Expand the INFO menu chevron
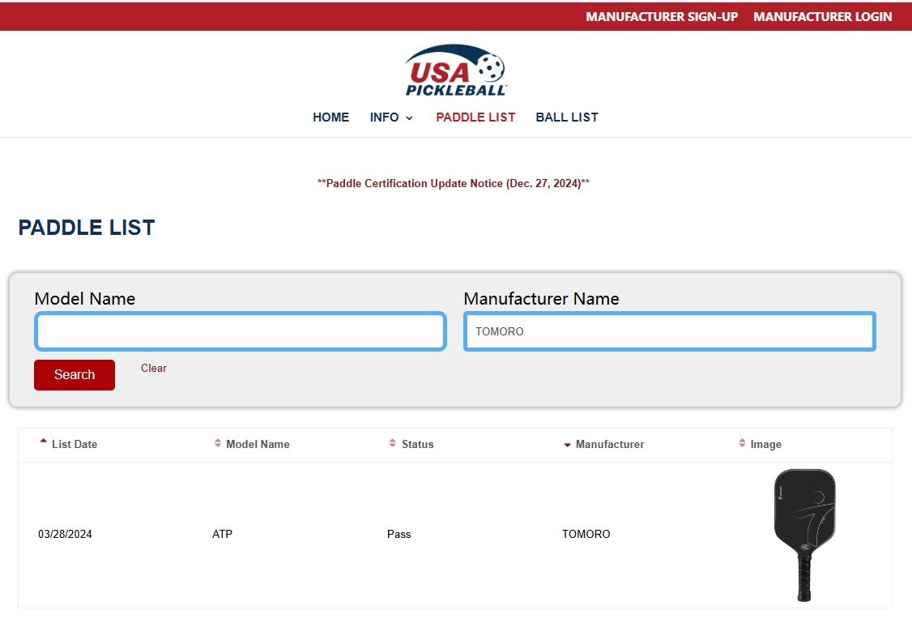This screenshot has width=912, height=623. [409, 118]
